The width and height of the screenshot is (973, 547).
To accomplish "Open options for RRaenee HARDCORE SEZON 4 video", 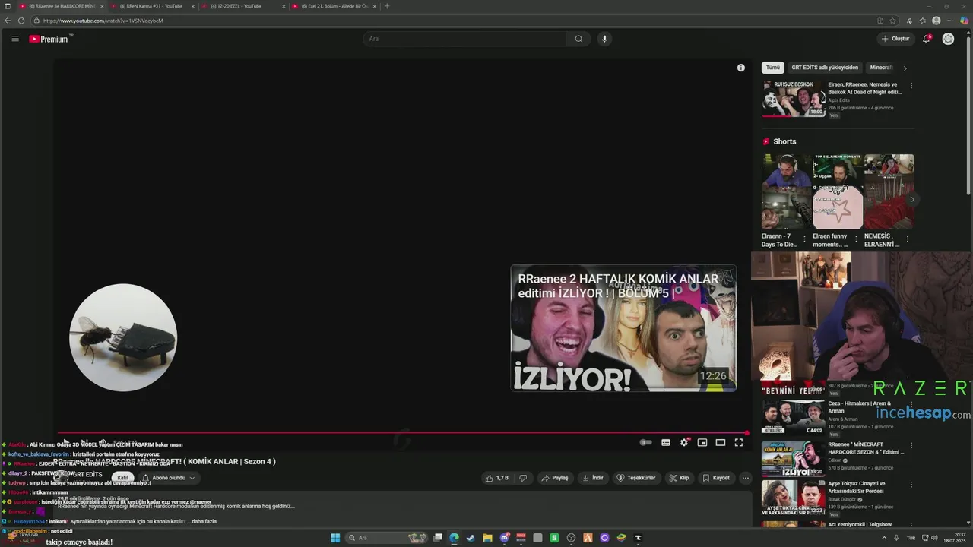I will pyautogui.click(x=911, y=445).
